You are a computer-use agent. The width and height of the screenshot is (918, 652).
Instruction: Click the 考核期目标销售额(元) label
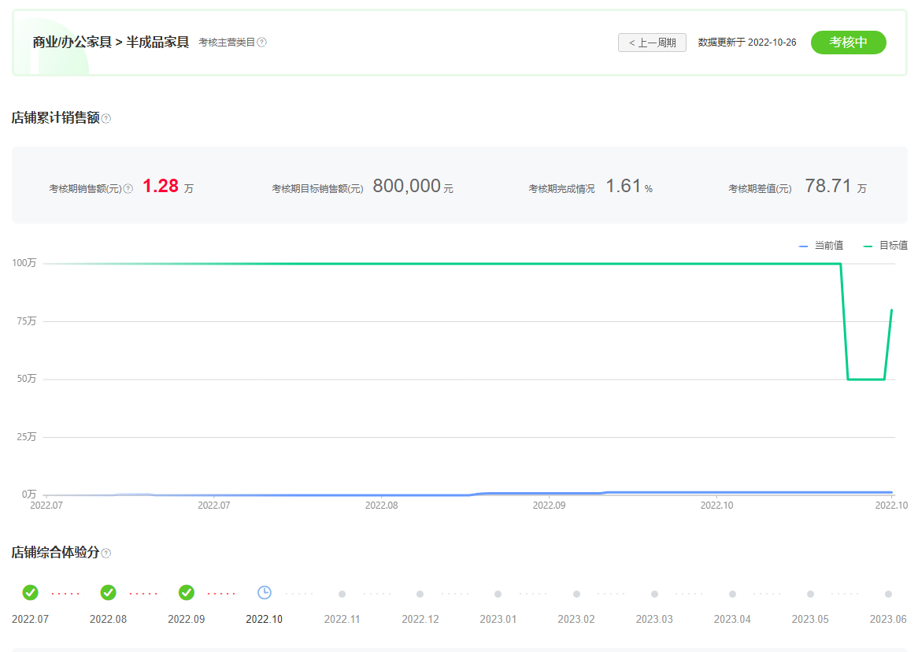317,189
